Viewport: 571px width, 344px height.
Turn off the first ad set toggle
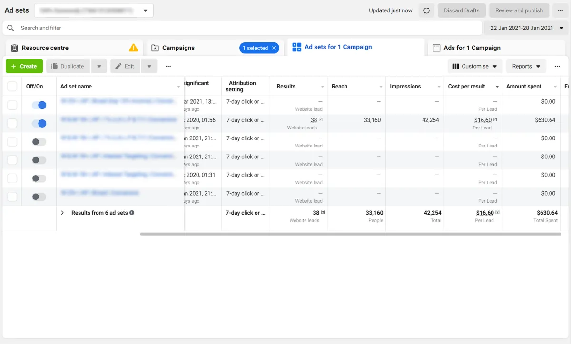coord(39,105)
